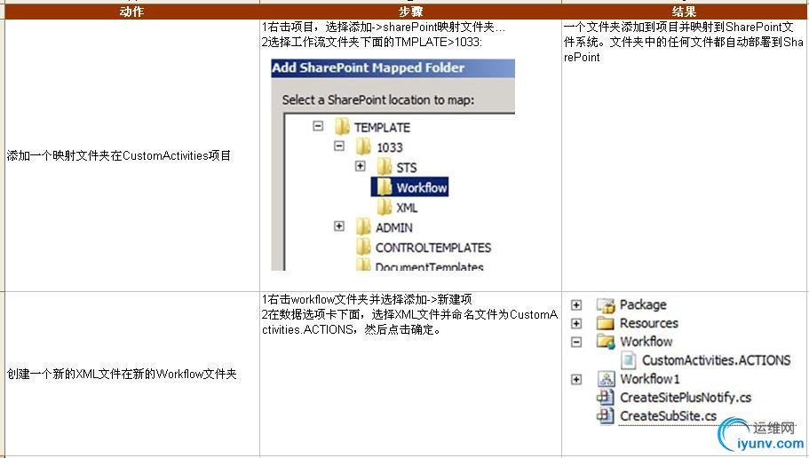Click the XML folder icon
The width and height of the screenshot is (809, 458).
(384, 207)
